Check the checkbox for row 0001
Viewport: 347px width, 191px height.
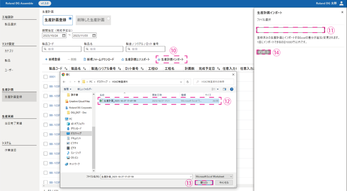click(45, 77)
